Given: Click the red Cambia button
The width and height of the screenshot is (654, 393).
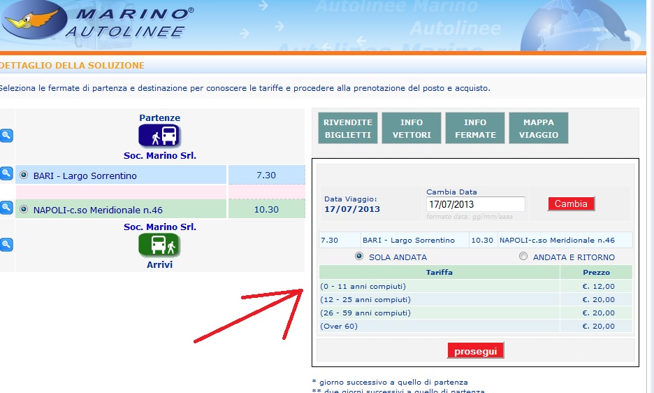Looking at the screenshot, I should click(571, 203).
